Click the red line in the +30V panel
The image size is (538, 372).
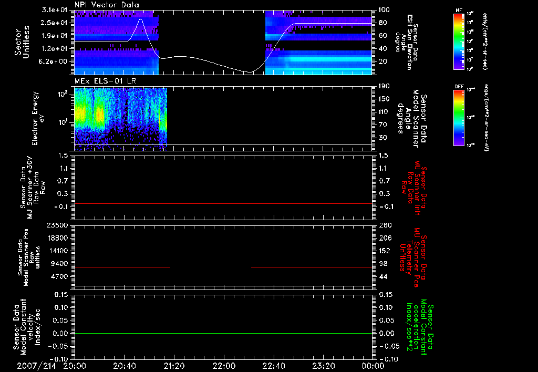click(223, 204)
